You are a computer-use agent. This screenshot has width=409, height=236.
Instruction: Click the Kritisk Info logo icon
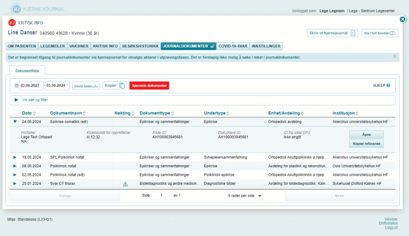12,22
